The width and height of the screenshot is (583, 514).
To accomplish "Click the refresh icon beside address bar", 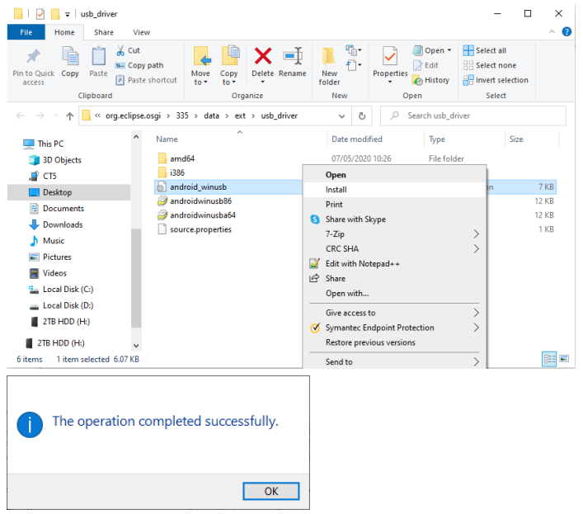I will 362,116.
